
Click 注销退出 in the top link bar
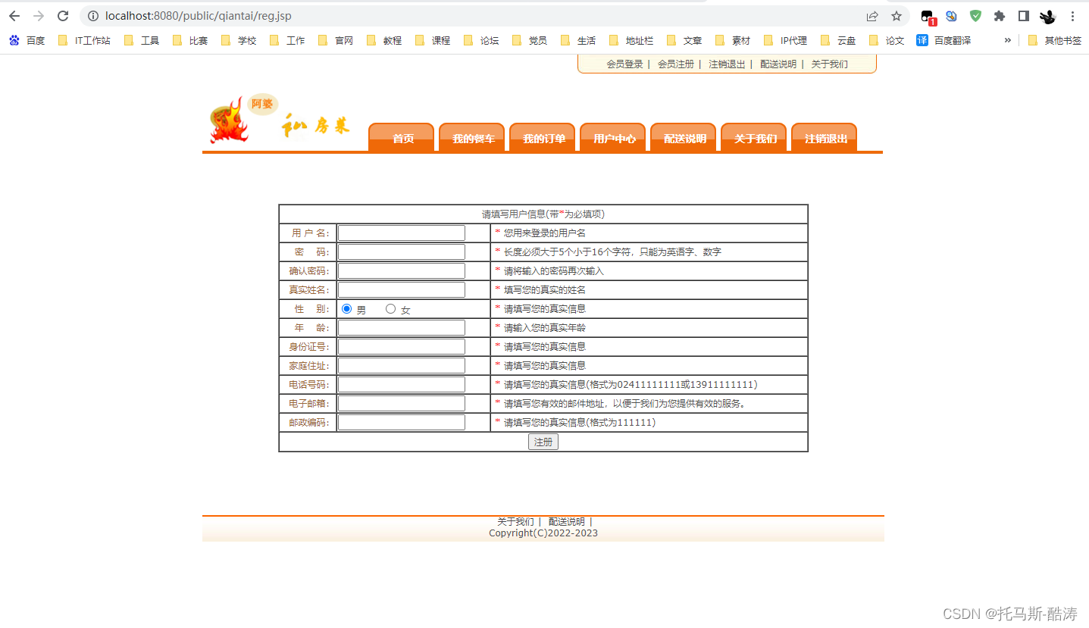[x=727, y=64]
